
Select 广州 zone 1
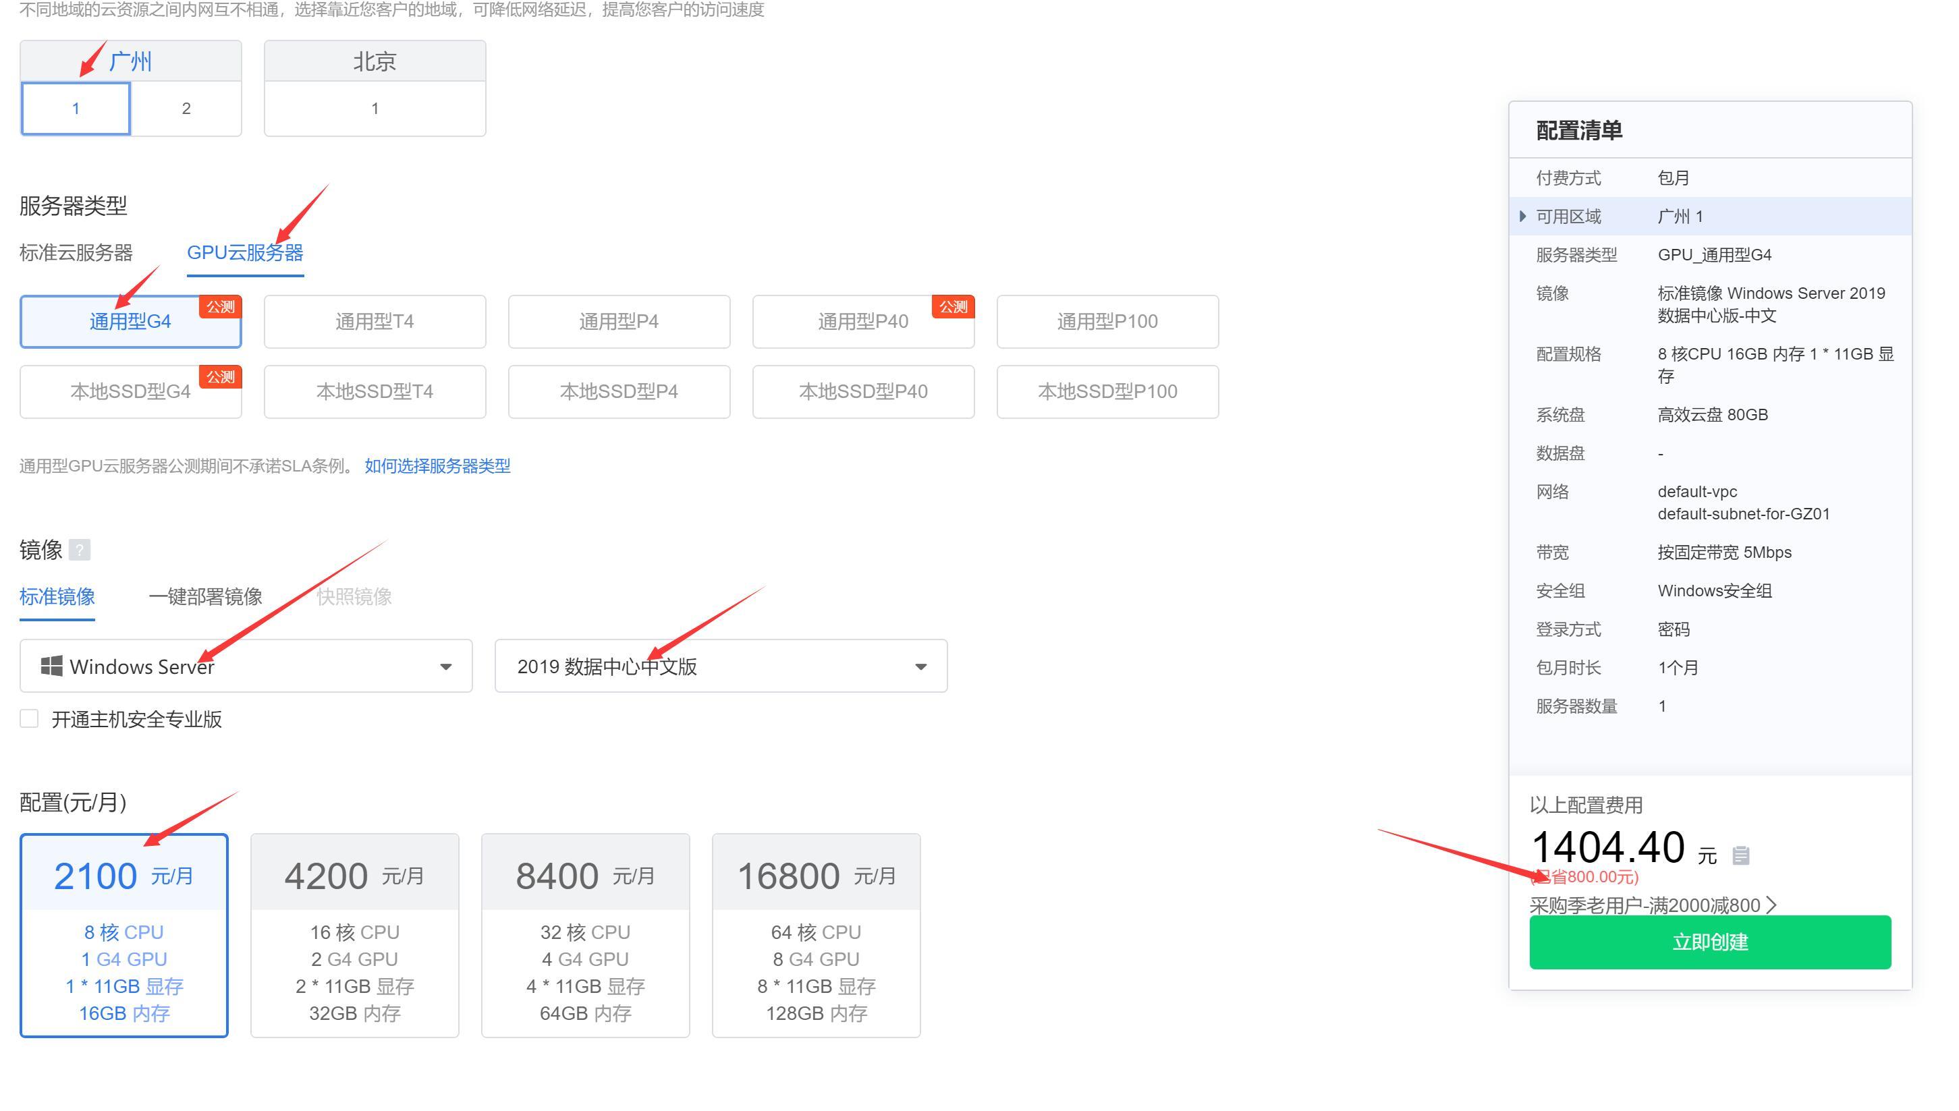[76, 109]
